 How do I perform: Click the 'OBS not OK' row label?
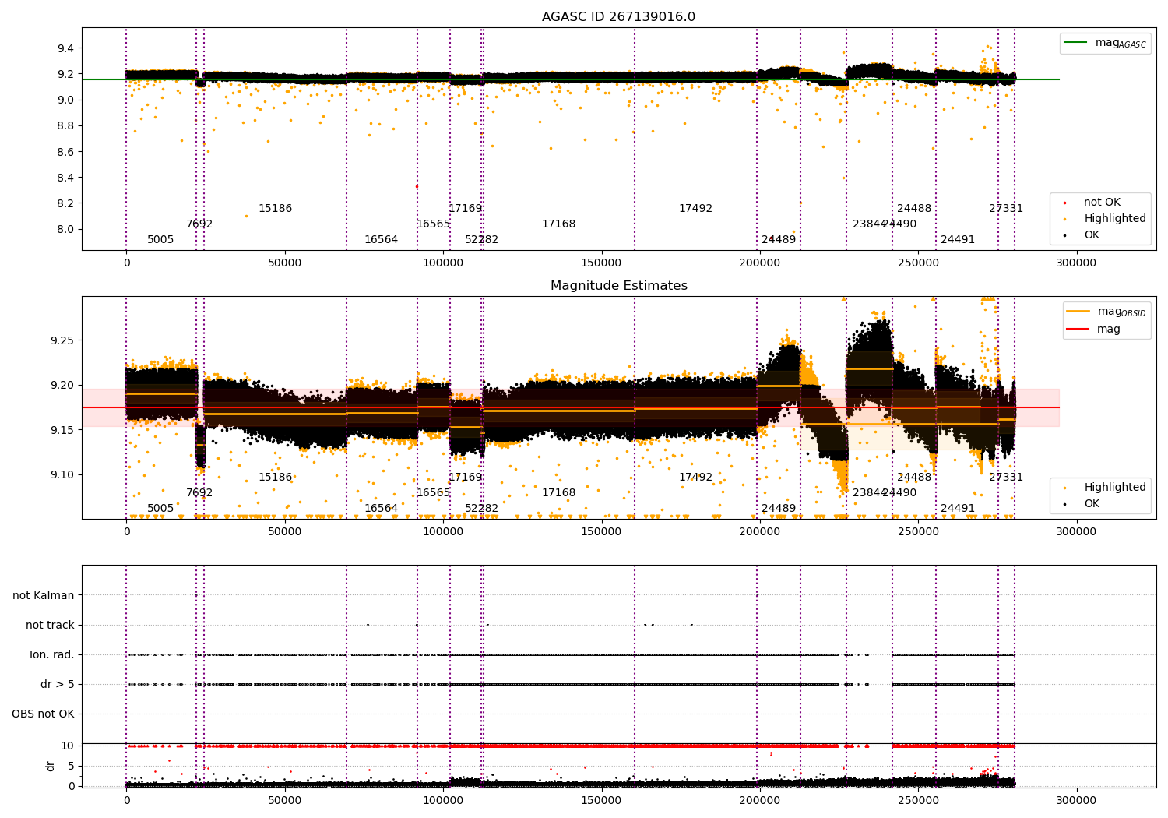click(x=43, y=714)
